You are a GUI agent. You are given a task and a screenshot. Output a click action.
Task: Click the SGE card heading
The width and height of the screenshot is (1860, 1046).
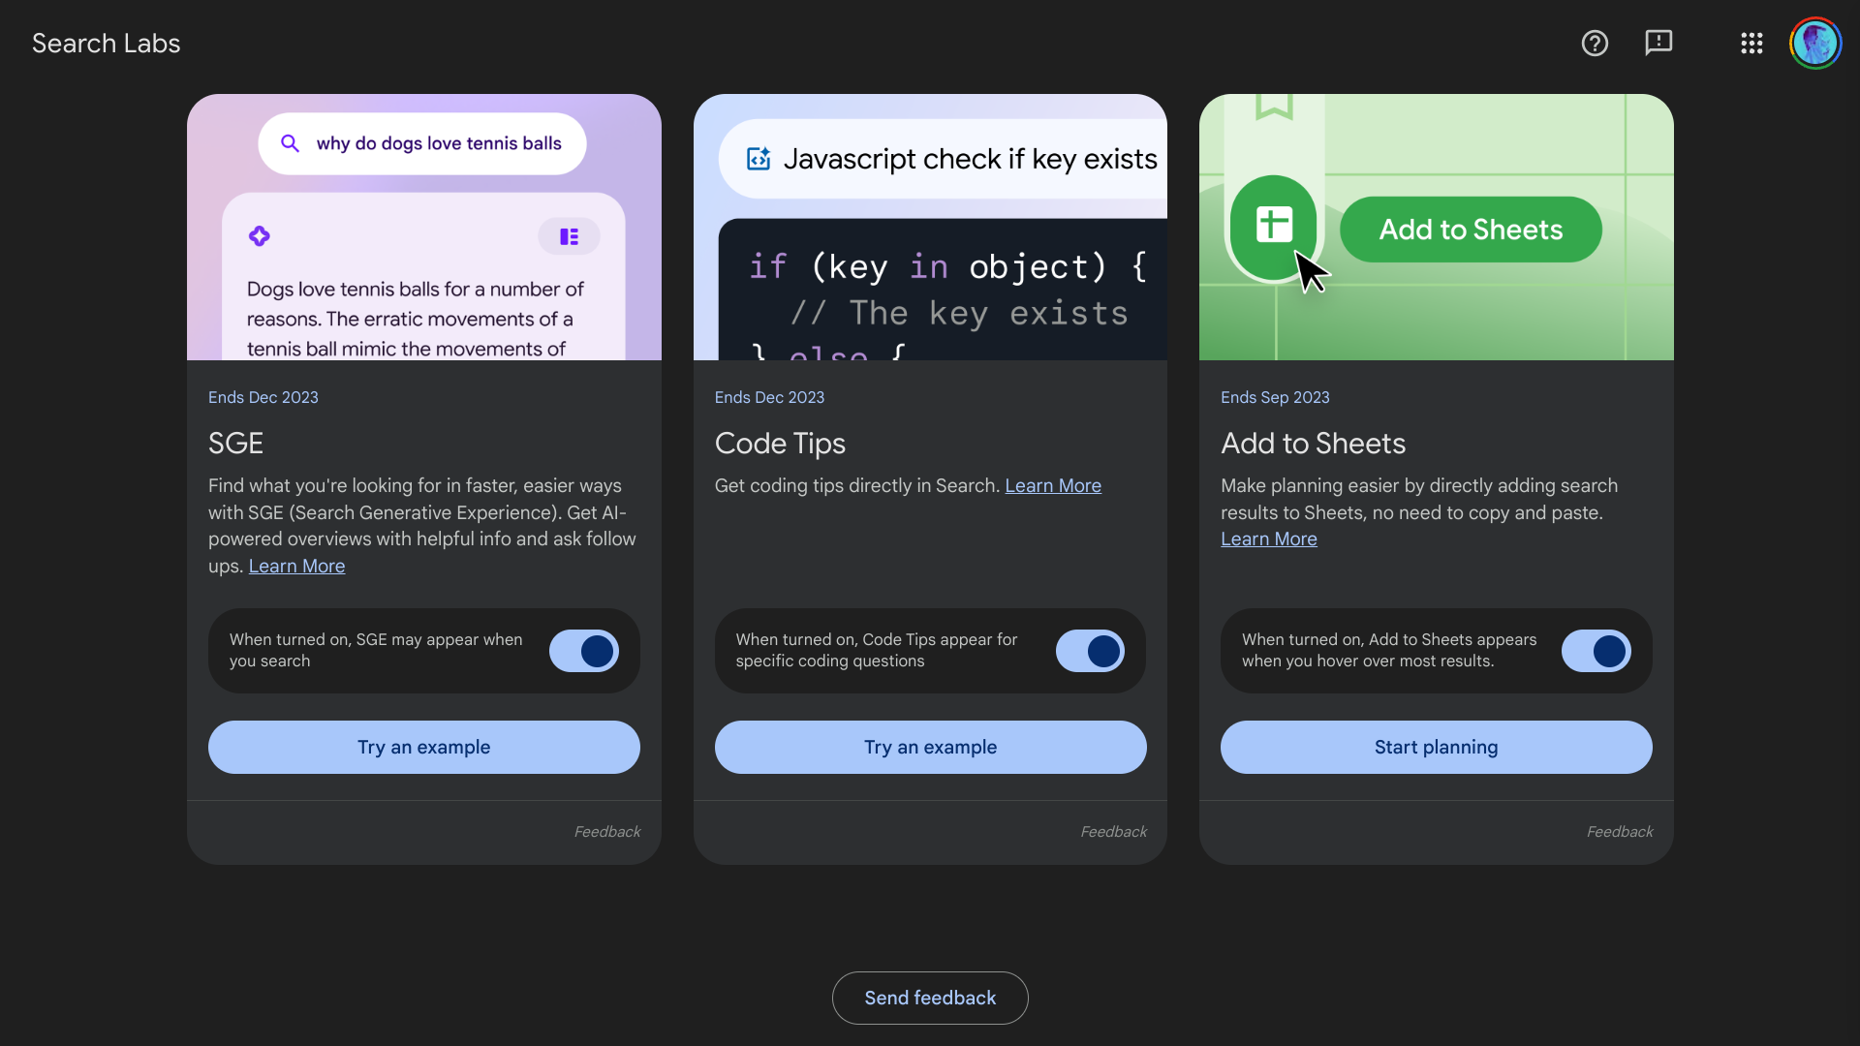click(x=236, y=444)
